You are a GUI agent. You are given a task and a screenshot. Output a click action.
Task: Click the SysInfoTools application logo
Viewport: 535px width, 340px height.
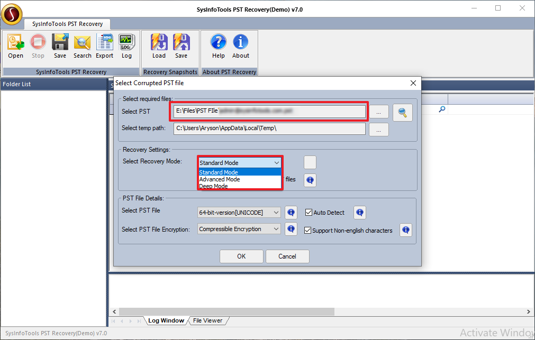(12, 14)
